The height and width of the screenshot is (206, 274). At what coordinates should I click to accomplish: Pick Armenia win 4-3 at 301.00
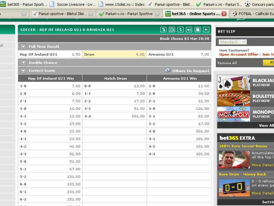(179, 154)
